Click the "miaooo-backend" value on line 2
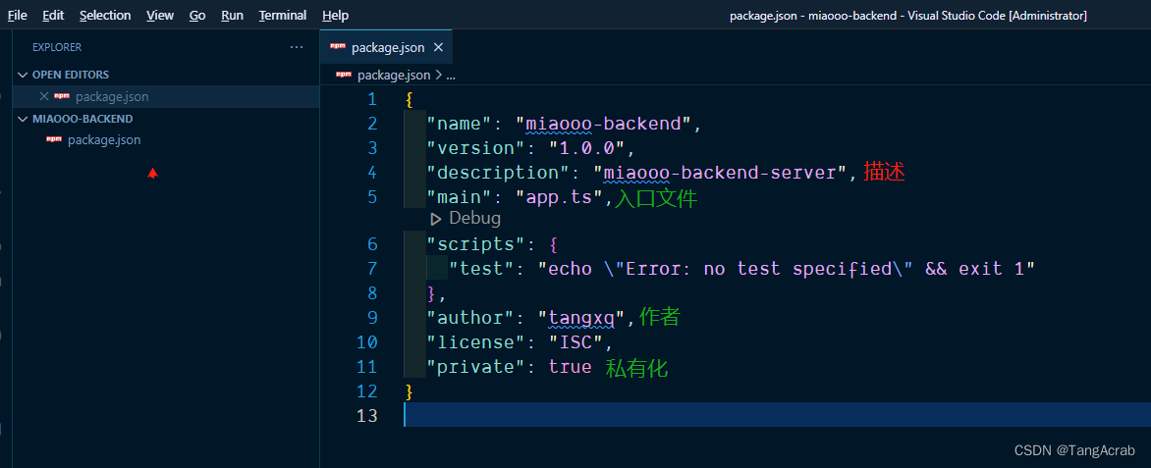 point(603,124)
